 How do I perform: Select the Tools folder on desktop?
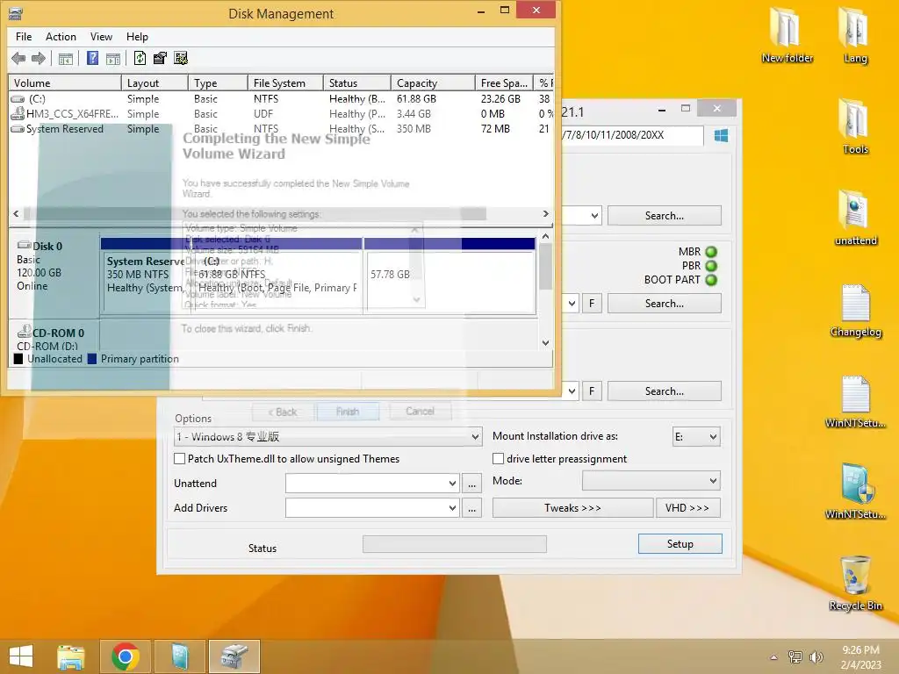coord(855,126)
